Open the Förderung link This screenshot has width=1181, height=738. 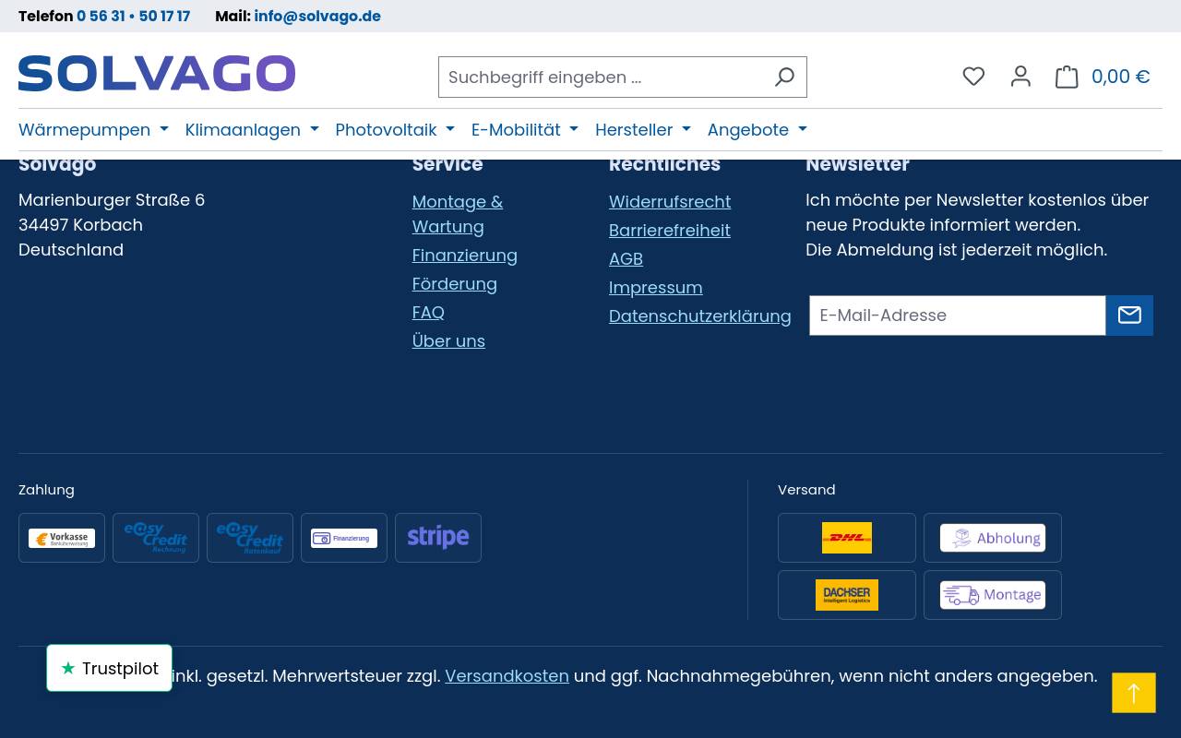click(x=454, y=283)
